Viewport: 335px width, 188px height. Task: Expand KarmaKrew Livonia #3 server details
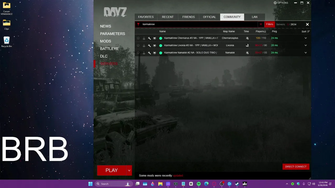[x=306, y=45]
